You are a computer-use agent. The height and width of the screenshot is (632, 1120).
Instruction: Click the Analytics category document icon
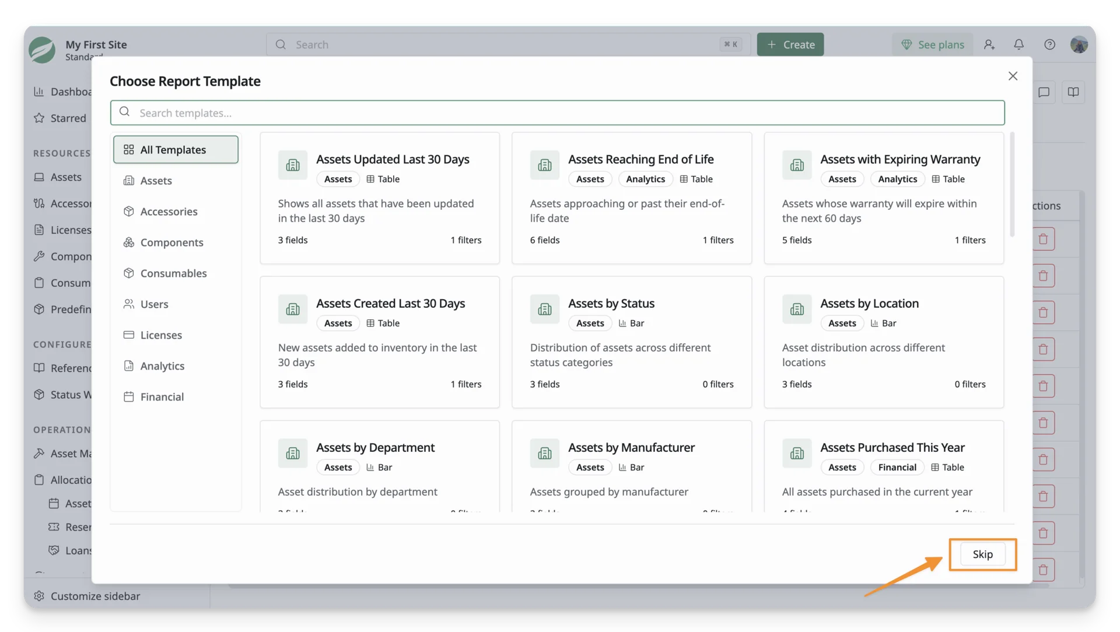coord(129,366)
